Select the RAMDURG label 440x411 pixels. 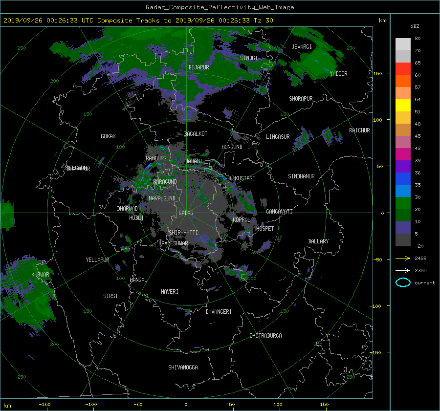point(156,158)
